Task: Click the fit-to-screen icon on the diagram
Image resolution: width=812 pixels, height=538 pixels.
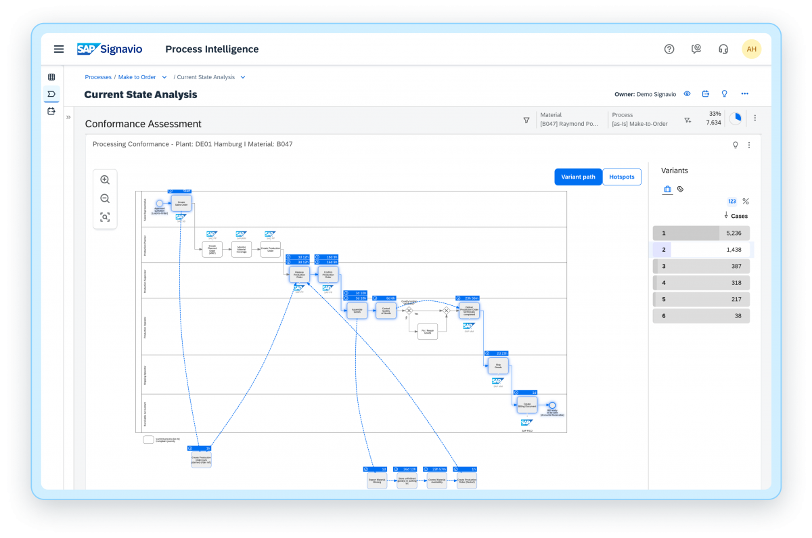Action: pos(105,217)
